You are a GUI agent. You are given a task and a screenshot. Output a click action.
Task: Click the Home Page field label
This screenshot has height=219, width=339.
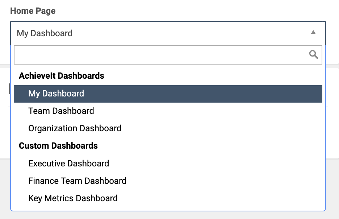[x=33, y=11]
